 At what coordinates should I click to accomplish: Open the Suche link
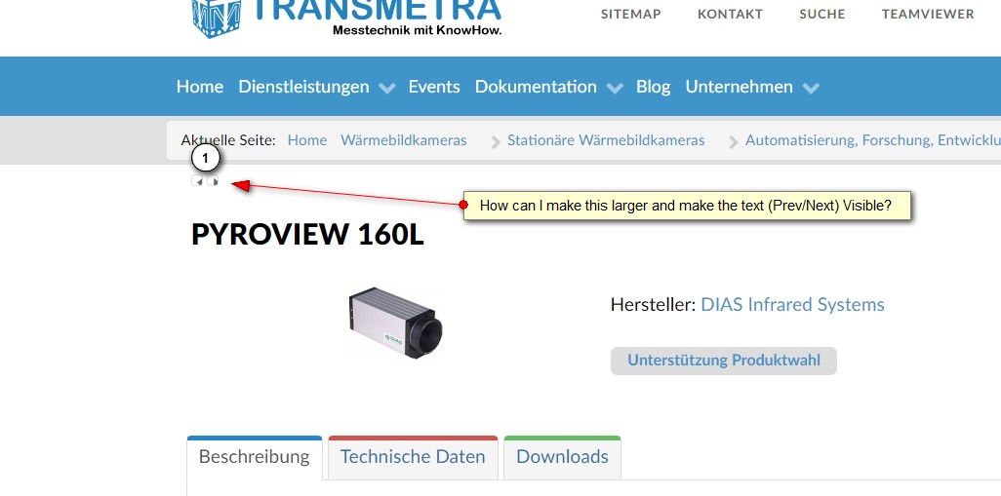[x=822, y=14]
